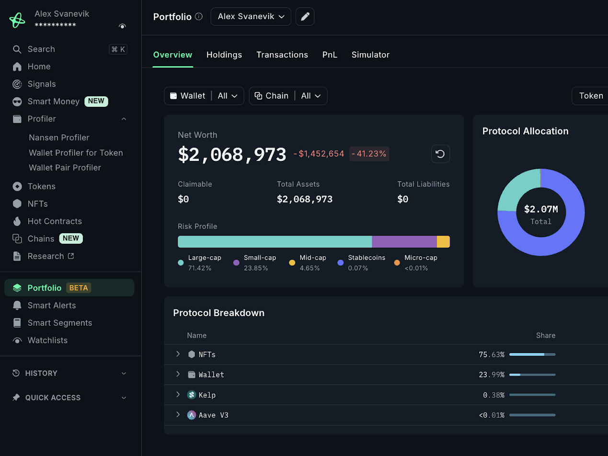Collapse the Profiler section chevron
Viewport: 608px width, 456px height.
point(124,119)
